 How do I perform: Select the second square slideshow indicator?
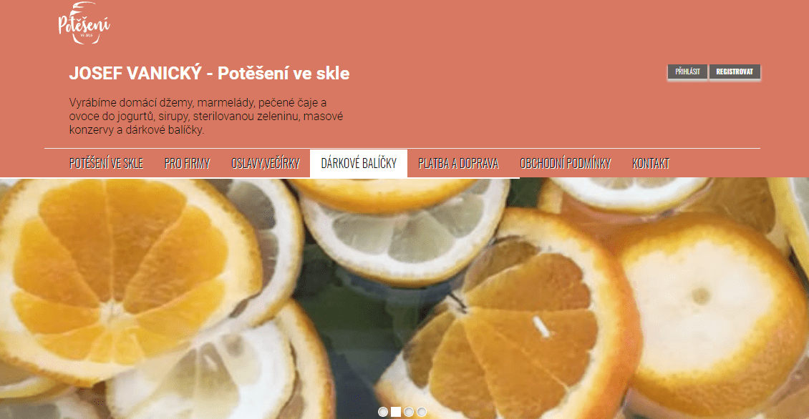[x=396, y=412]
